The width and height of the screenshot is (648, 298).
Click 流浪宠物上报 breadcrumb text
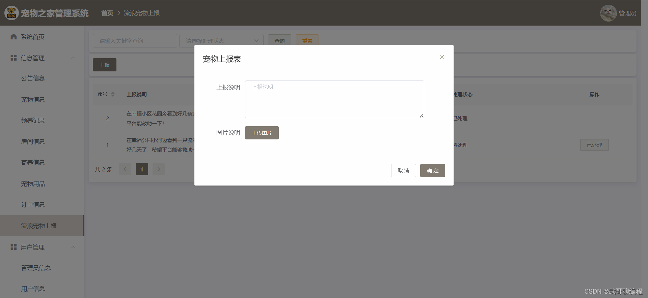coord(142,13)
